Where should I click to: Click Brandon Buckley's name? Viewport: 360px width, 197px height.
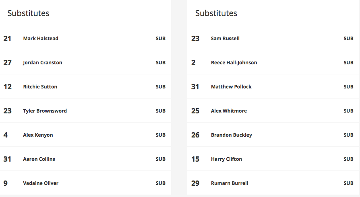[x=232, y=135]
